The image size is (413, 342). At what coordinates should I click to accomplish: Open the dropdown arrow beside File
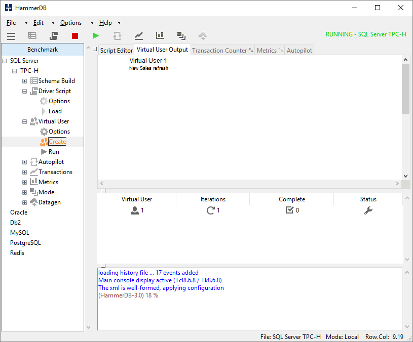pyautogui.click(x=26, y=23)
